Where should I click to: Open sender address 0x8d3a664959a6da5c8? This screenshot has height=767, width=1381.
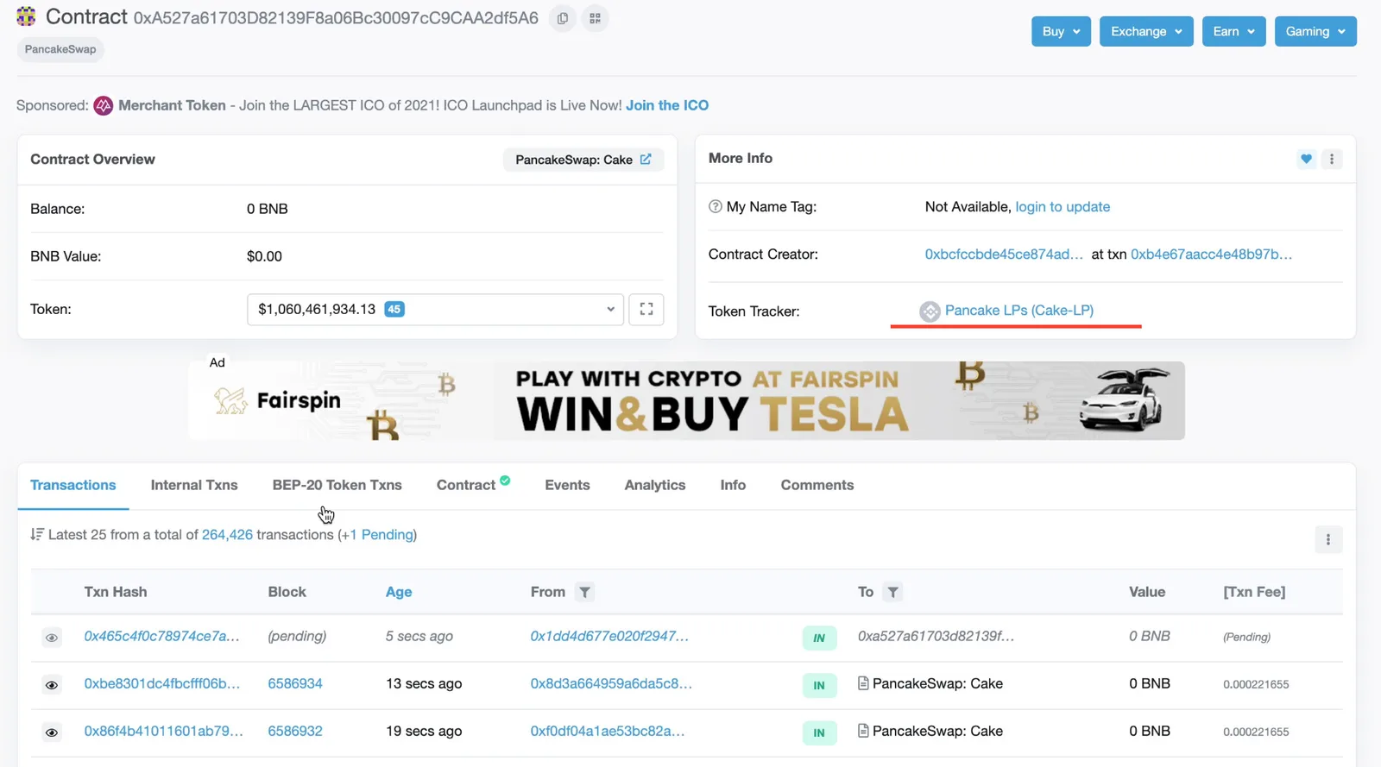(x=611, y=684)
